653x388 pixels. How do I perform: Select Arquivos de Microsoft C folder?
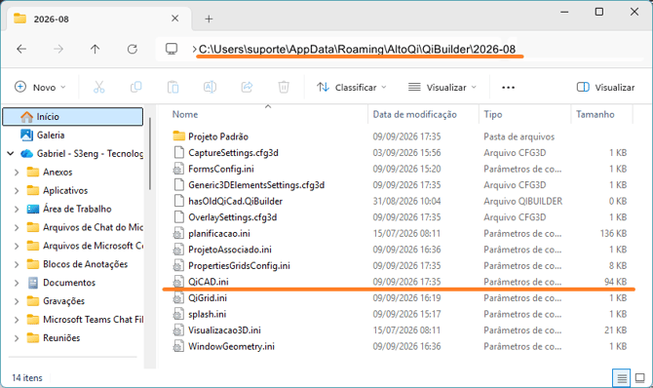[93, 246]
